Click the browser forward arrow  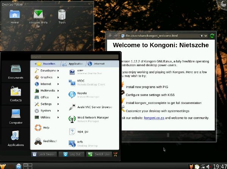tap(116, 36)
